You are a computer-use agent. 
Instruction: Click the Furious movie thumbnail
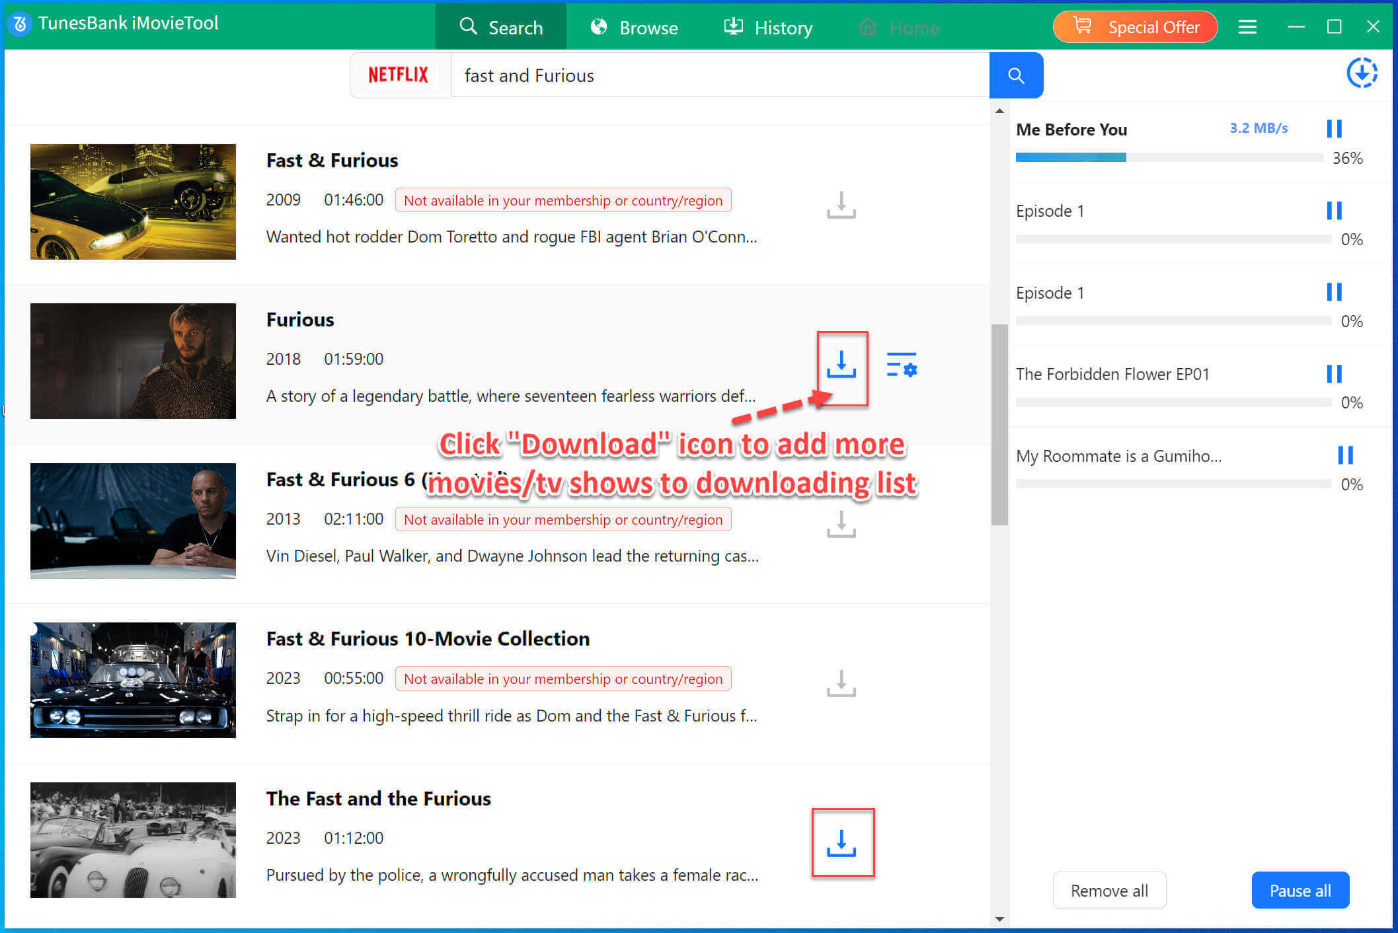click(x=132, y=361)
